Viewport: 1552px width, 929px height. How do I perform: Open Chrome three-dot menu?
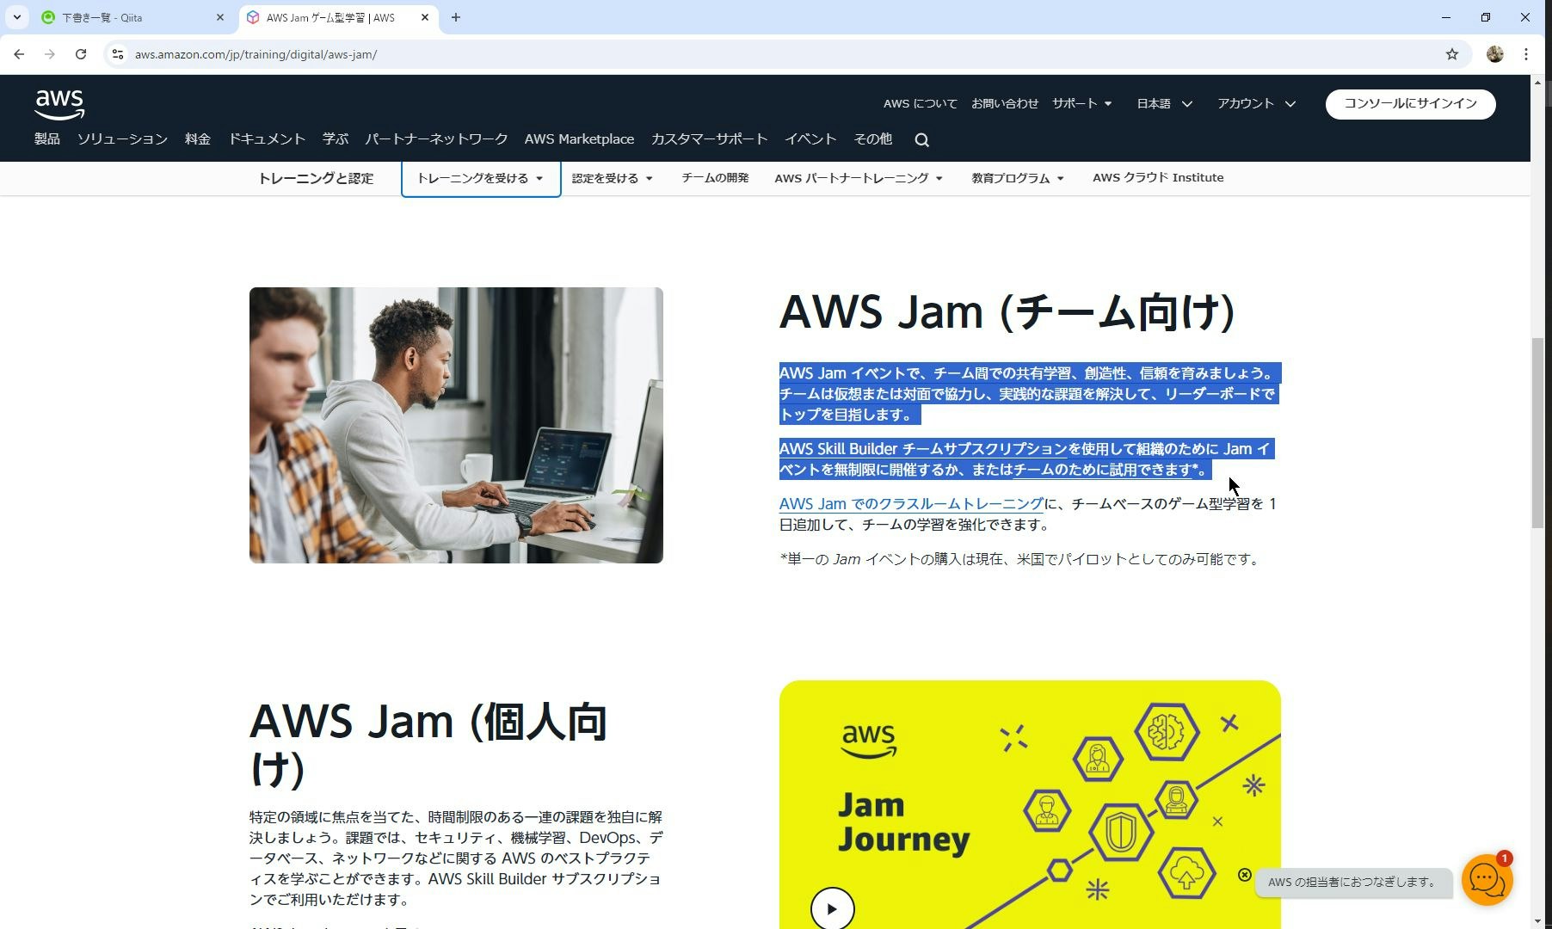(1526, 54)
